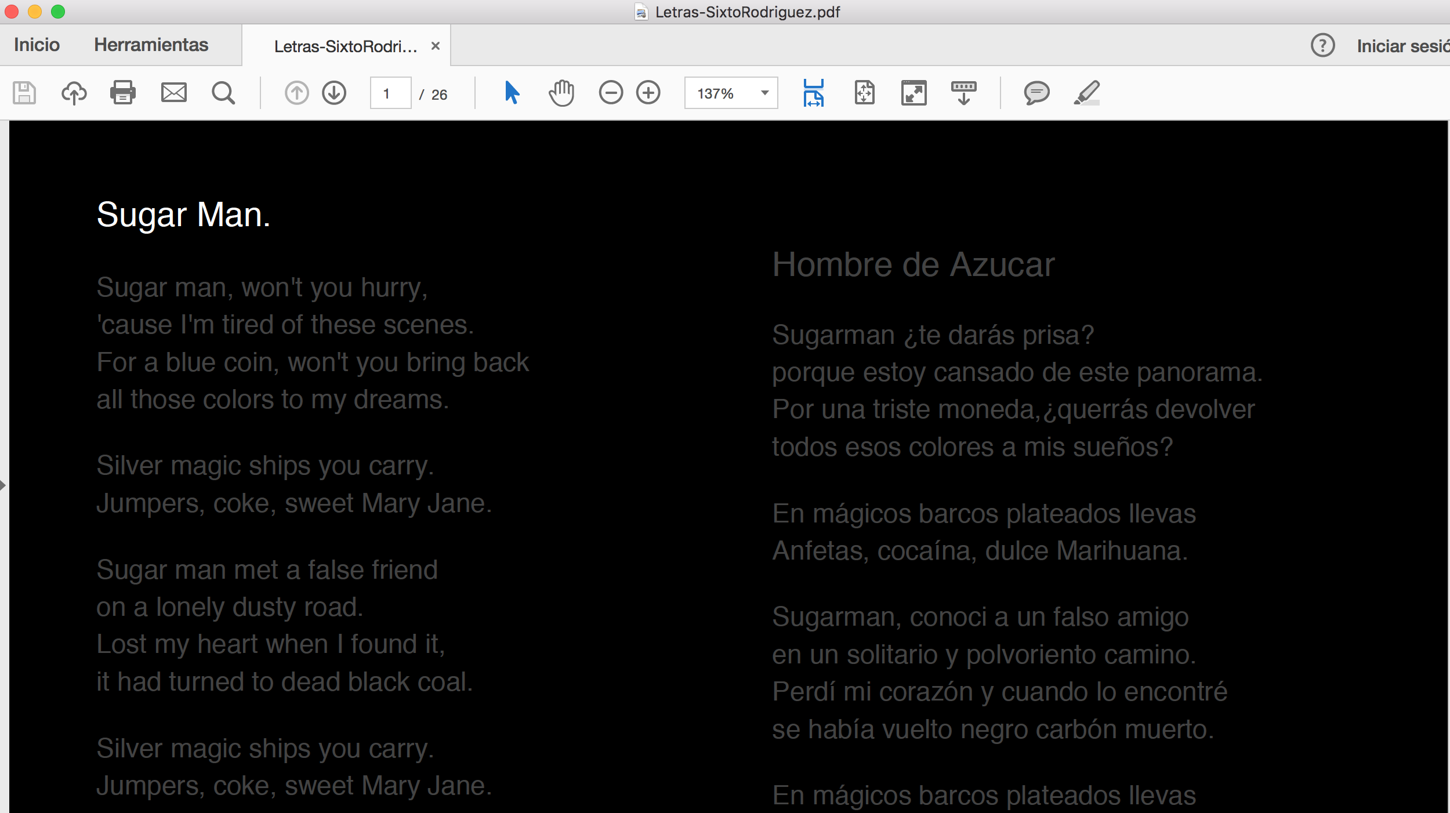1450x813 pixels.
Task: Click the page number field
Action: 391,93
